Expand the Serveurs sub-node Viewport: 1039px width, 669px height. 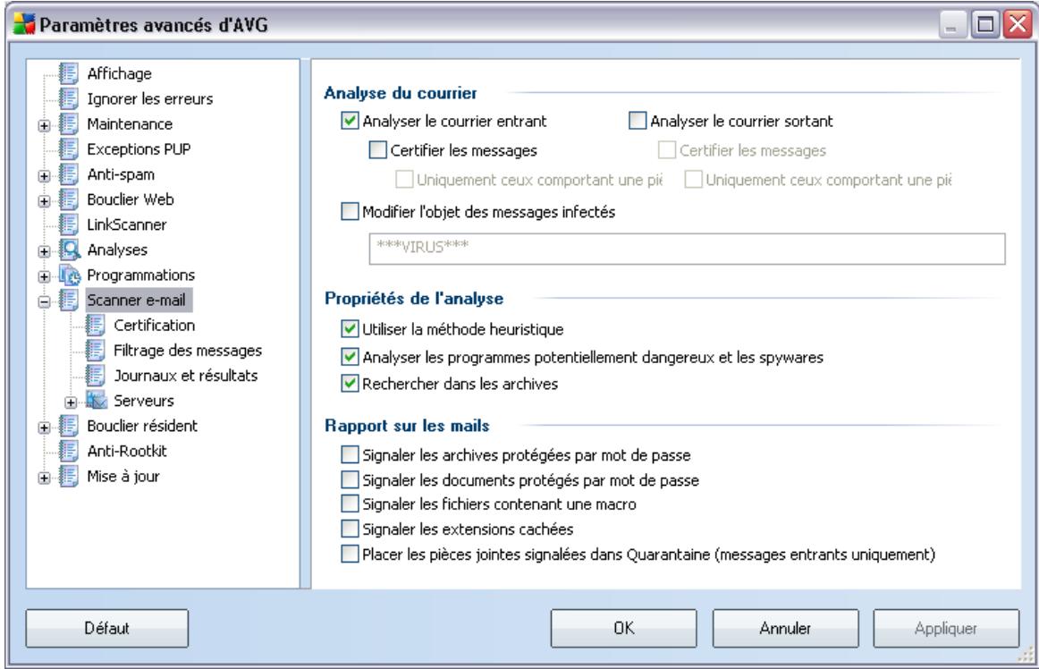(x=71, y=402)
